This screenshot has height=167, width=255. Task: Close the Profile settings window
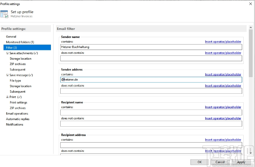[x=250, y=4]
